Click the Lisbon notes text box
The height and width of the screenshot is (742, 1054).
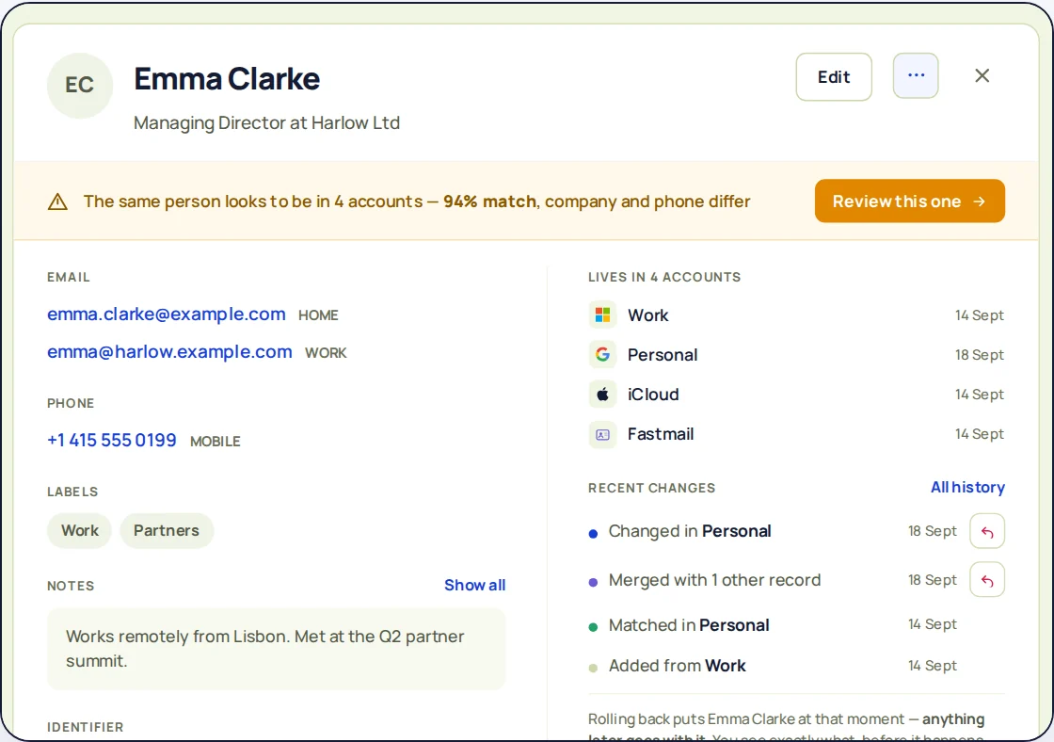point(277,649)
